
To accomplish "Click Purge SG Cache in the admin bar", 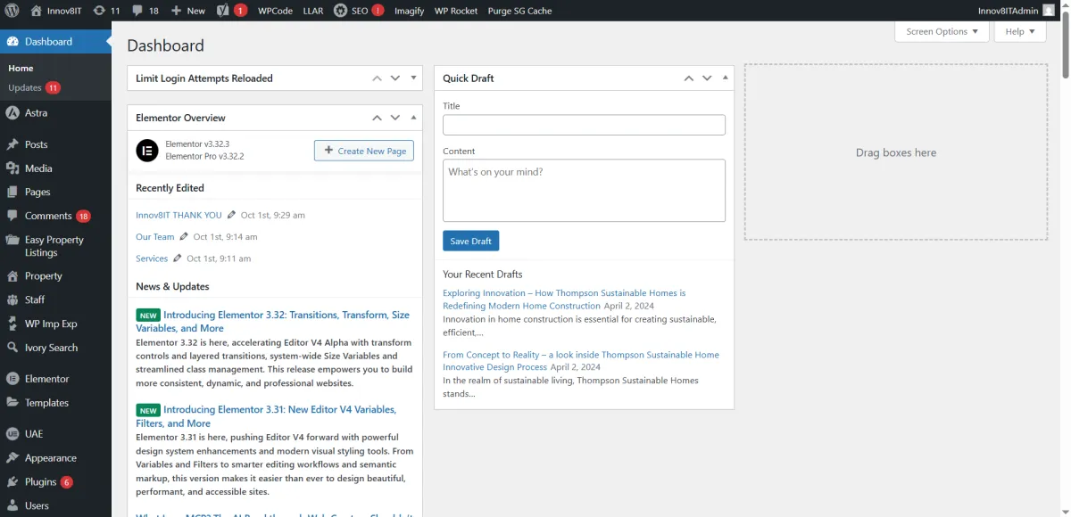I will coord(519,11).
